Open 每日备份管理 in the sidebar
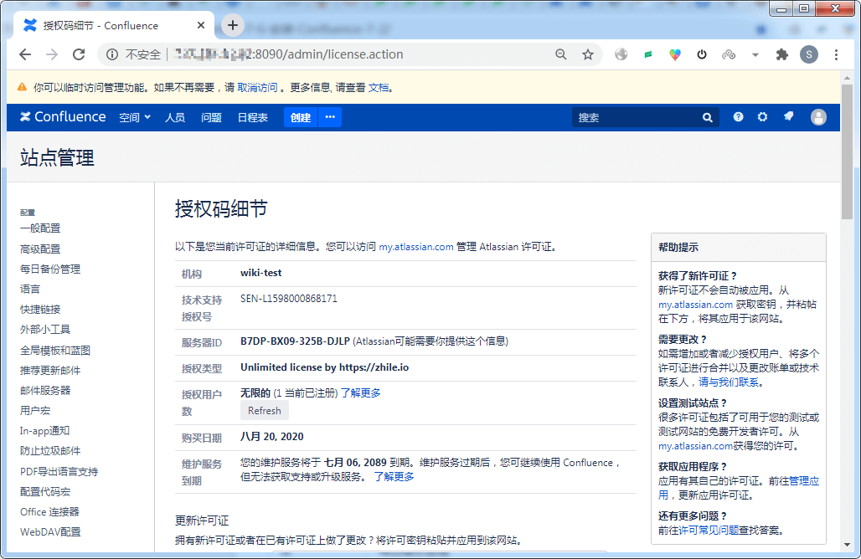The width and height of the screenshot is (861, 559). [50, 269]
